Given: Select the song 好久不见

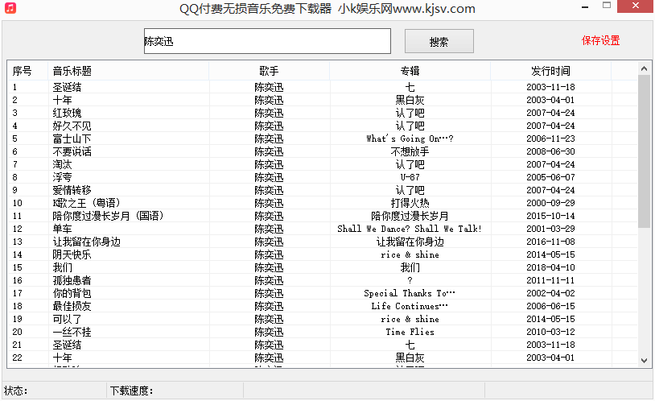Looking at the screenshot, I should point(72,126).
